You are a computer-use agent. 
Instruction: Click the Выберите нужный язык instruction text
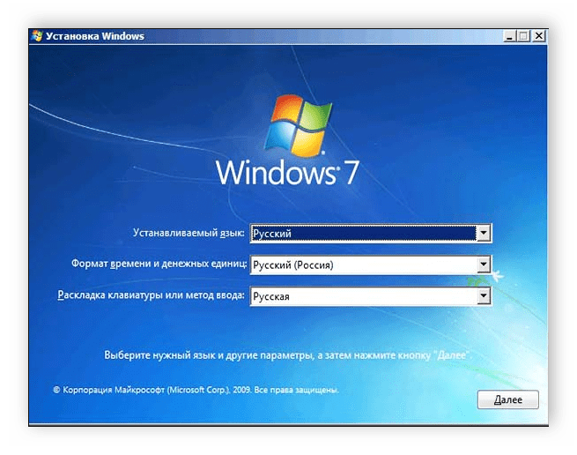(x=288, y=355)
